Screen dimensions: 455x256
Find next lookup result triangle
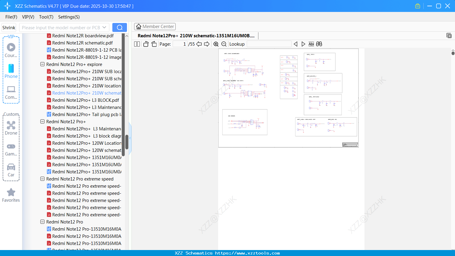pyautogui.click(x=303, y=44)
